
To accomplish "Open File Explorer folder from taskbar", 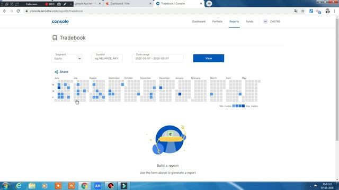I will (32, 186).
